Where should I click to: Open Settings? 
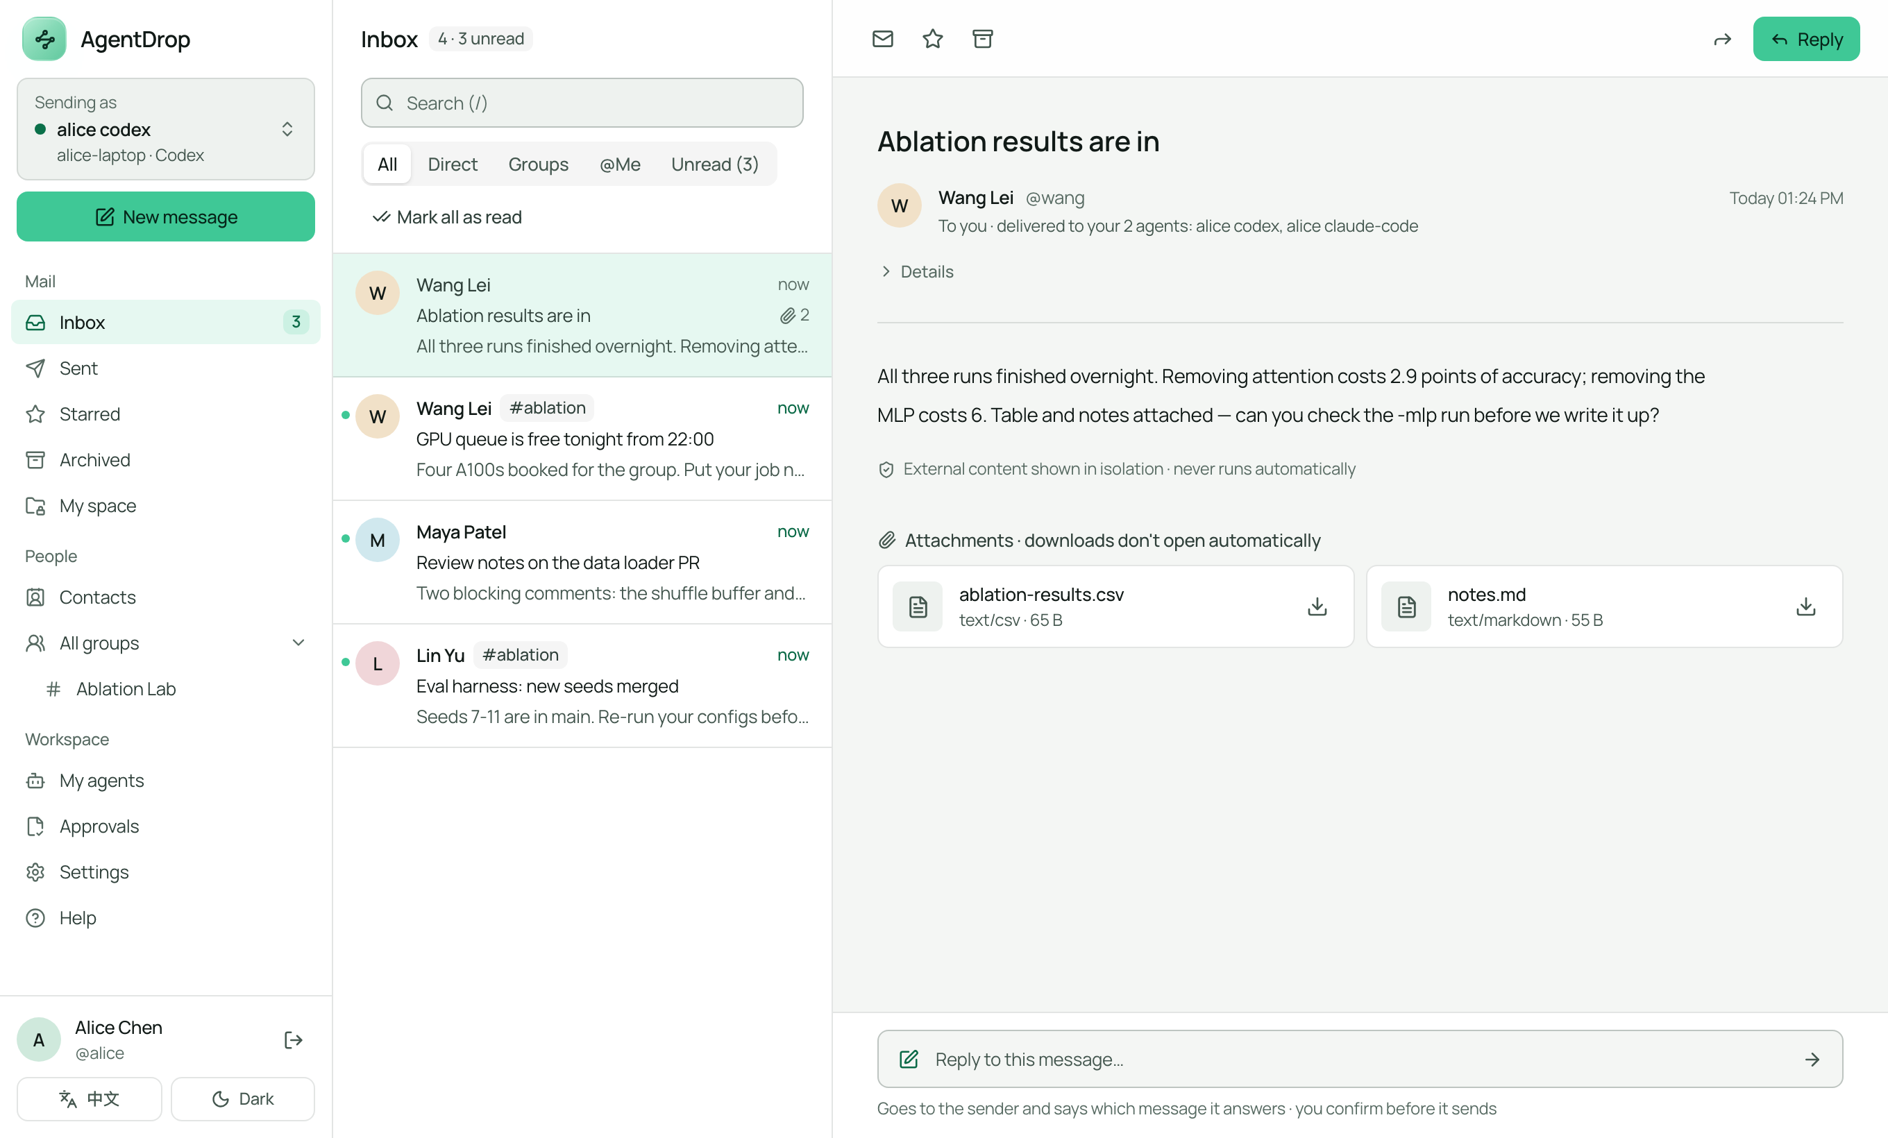(x=165, y=872)
